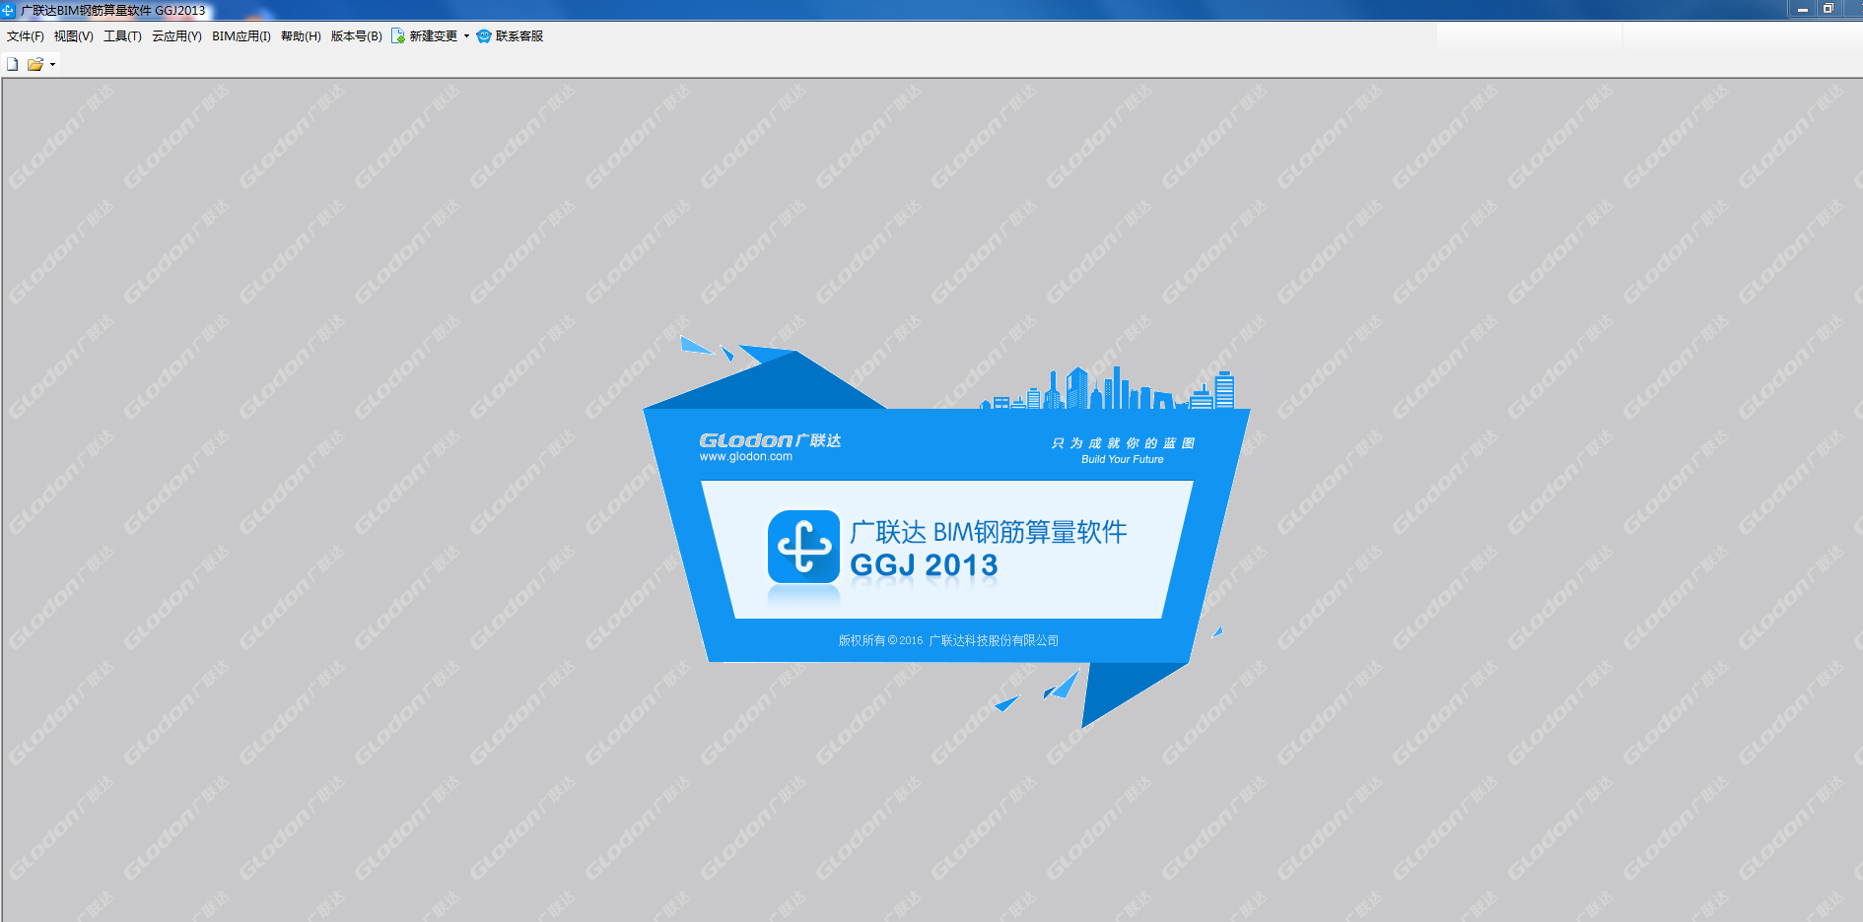Screen dimensions: 1863x922
Task: Open the BIM应用(I) menu
Action: pos(241,36)
